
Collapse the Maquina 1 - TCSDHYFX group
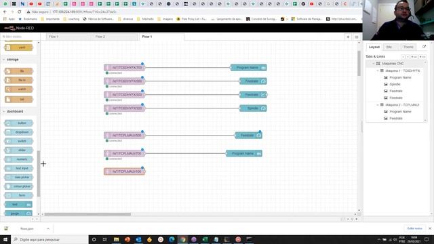[x=378, y=70]
